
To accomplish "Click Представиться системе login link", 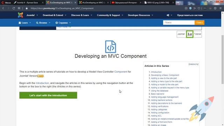I will (190, 15).
